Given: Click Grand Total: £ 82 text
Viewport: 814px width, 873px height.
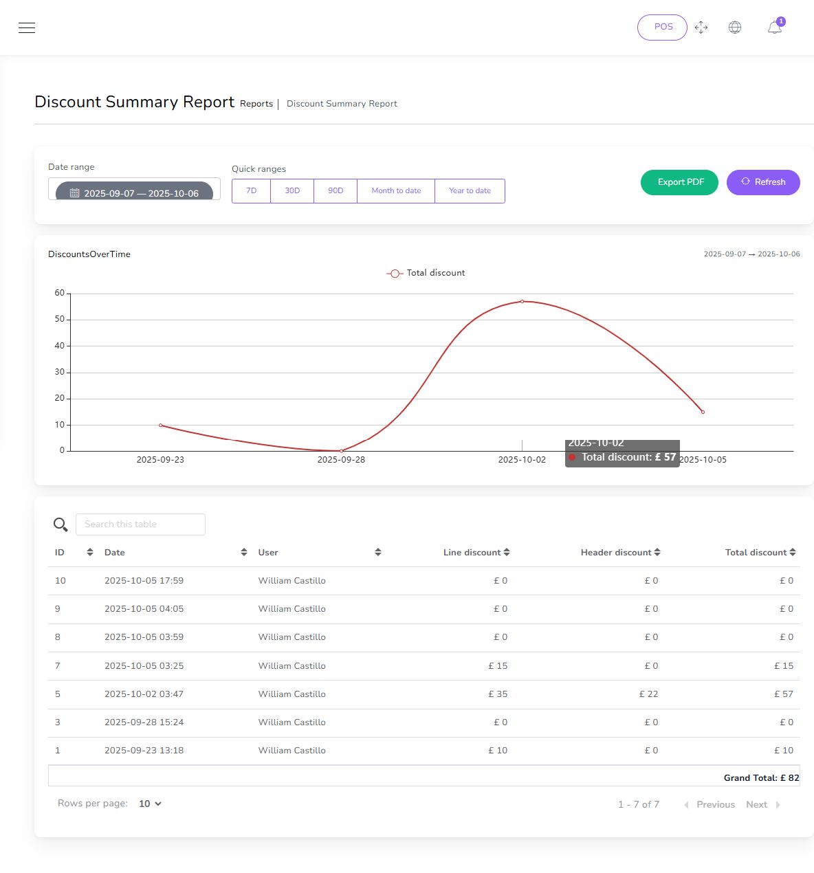Looking at the screenshot, I should pos(761,778).
